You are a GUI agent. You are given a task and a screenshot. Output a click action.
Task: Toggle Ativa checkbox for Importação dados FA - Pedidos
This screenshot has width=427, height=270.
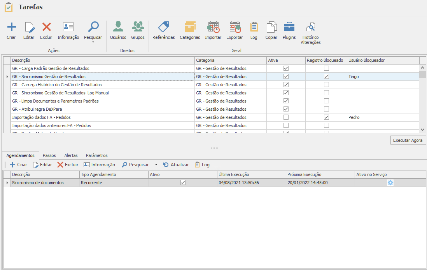tap(286, 117)
